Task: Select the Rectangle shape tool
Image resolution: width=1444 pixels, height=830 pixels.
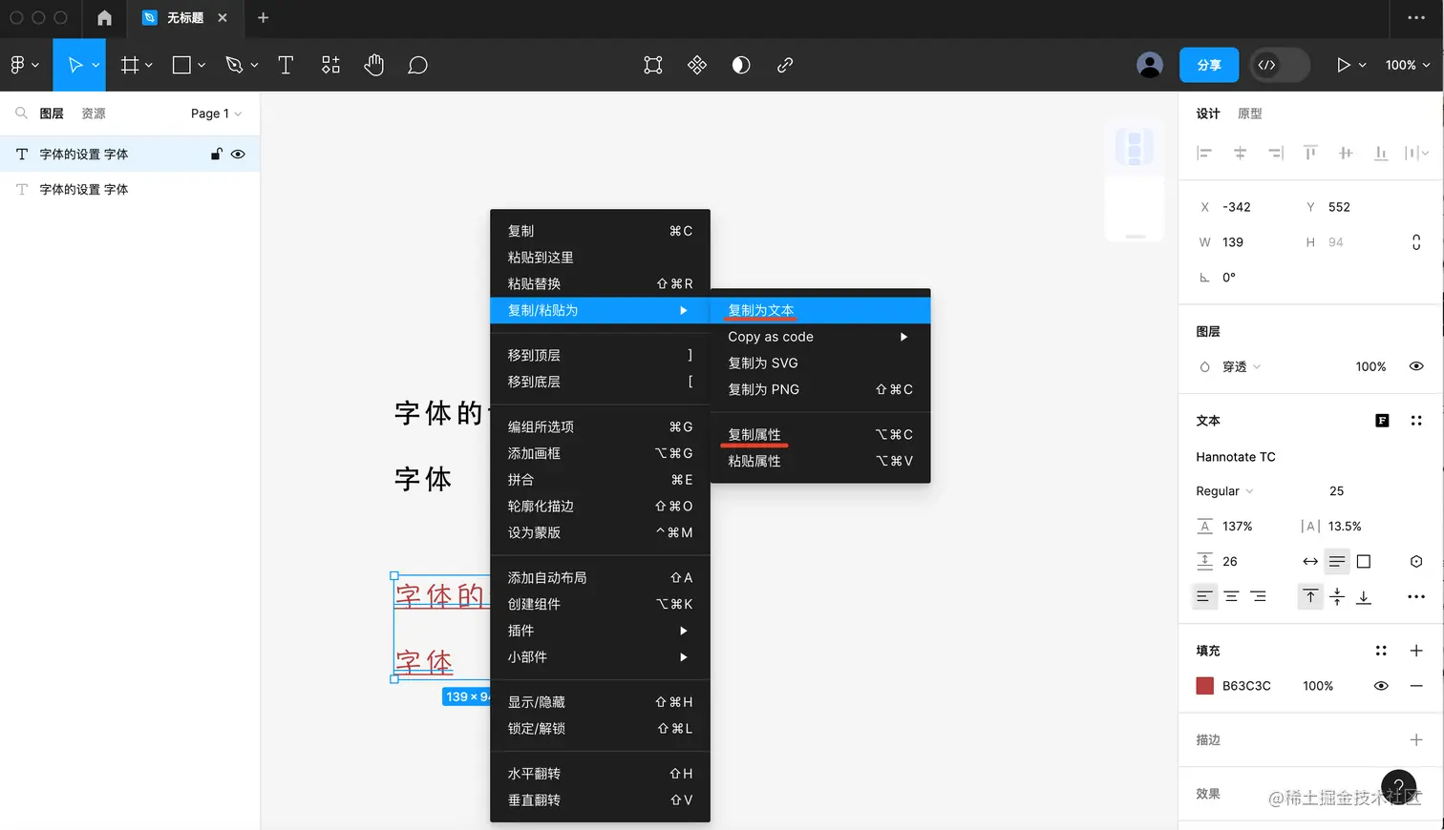Action: [x=181, y=65]
